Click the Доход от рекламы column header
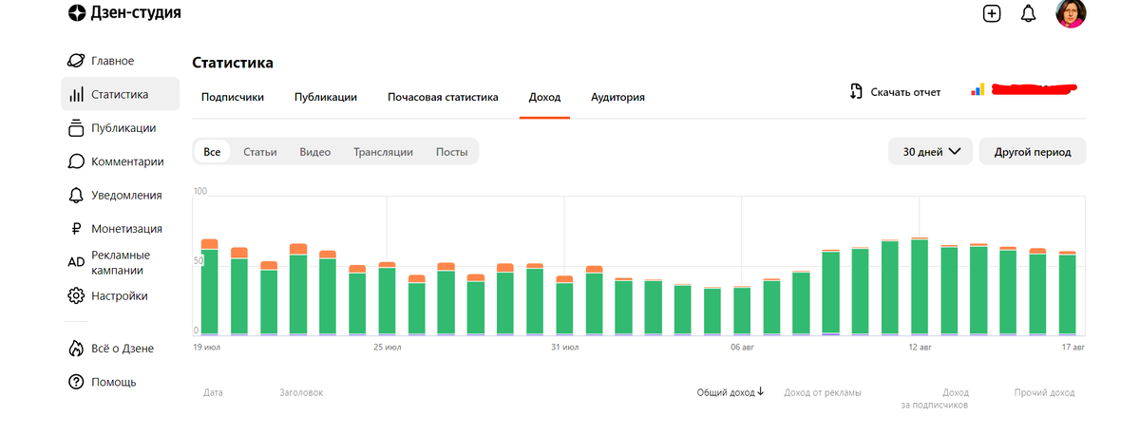The height and width of the screenshot is (436, 1140). point(823,392)
